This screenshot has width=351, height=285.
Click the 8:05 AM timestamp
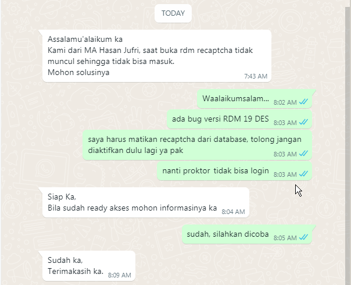(x=285, y=238)
